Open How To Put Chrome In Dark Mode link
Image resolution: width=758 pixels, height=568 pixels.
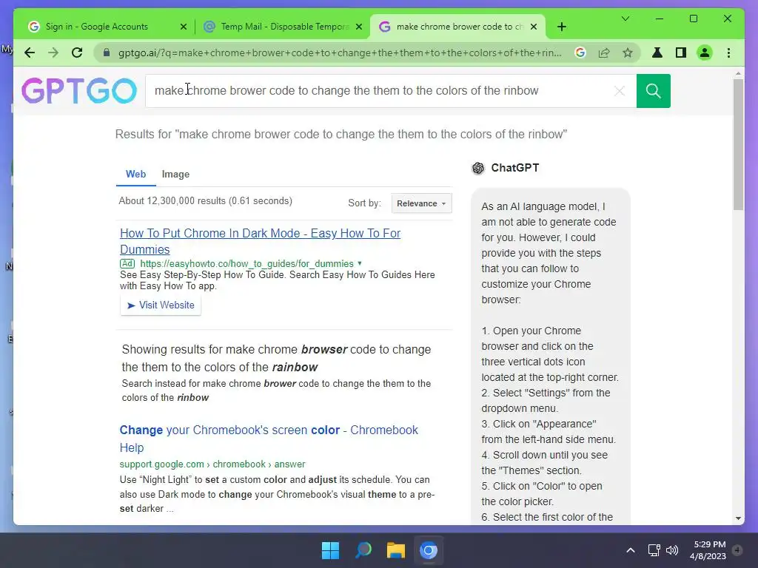(260, 241)
